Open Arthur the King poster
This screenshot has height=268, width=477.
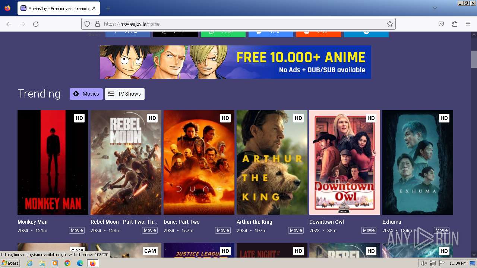click(272, 162)
